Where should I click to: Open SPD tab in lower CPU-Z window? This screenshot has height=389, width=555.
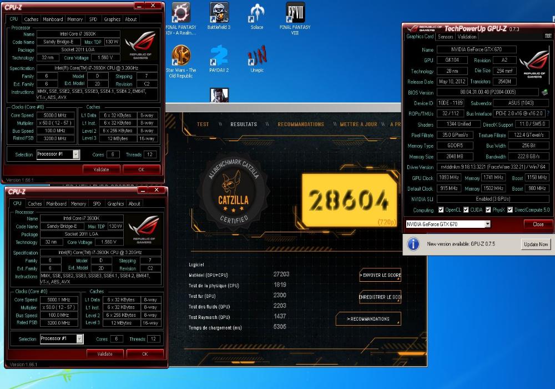coord(97,204)
